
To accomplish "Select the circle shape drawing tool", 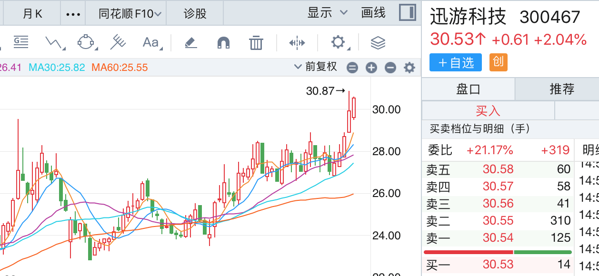I will click(x=86, y=43).
